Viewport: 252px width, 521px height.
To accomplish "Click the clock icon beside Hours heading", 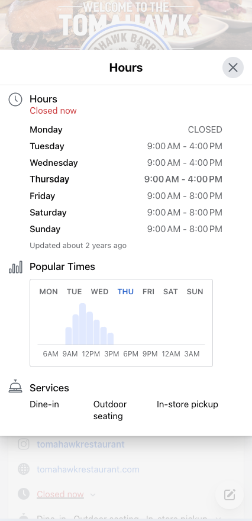I will point(15,99).
